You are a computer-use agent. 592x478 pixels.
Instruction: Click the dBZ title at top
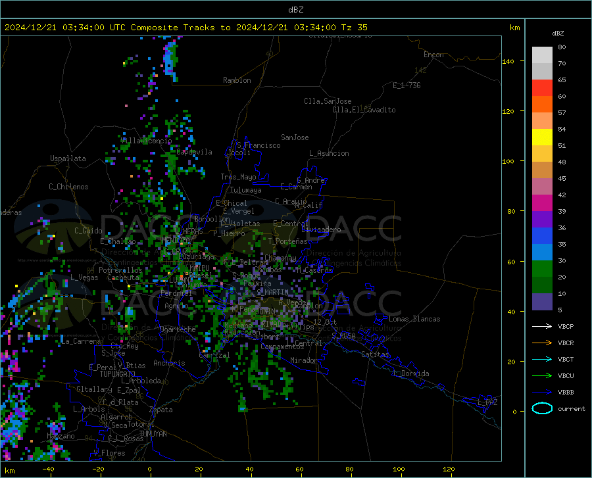pos(295,10)
